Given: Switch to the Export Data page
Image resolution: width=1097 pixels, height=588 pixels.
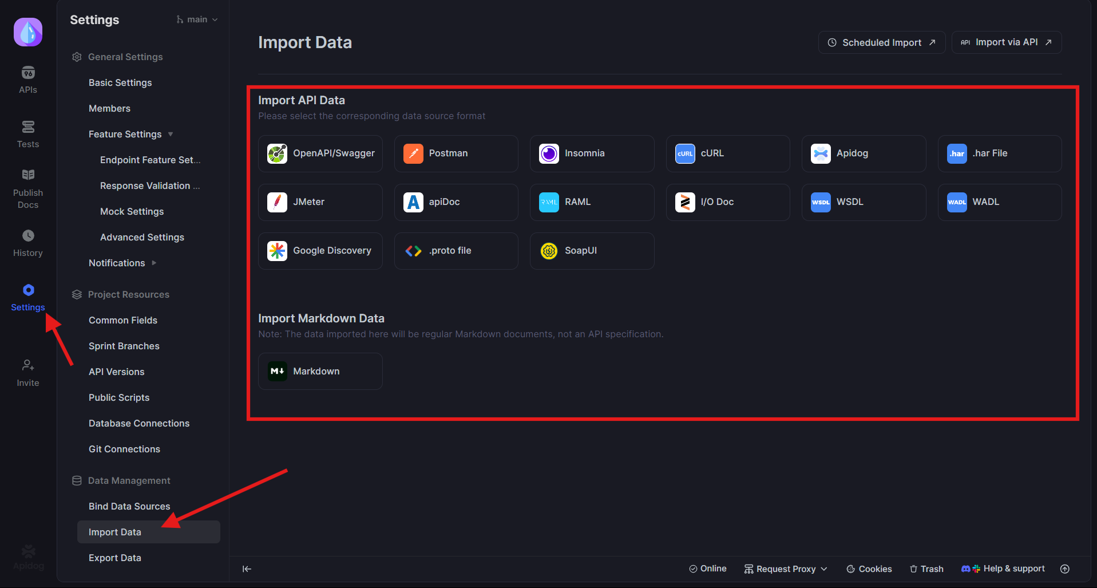Looking at the screenshot, I should pyautogui.click(x=114, y=557).
